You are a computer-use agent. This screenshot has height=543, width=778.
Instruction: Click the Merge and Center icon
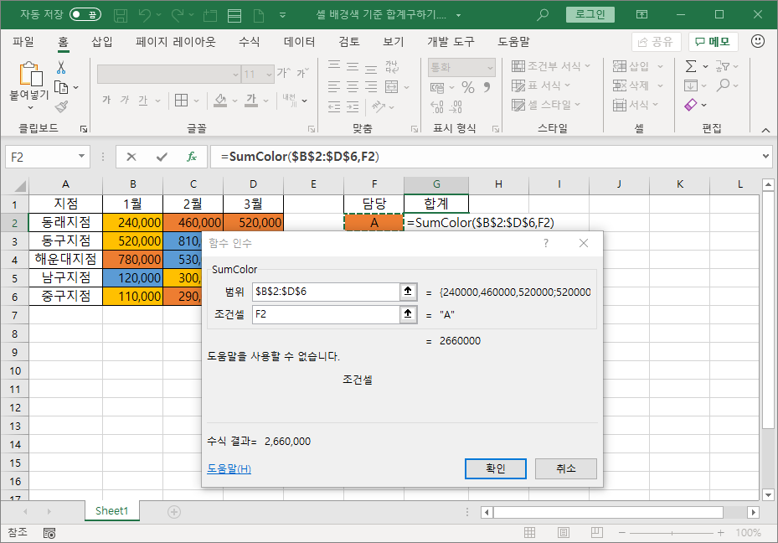[391, 87]
